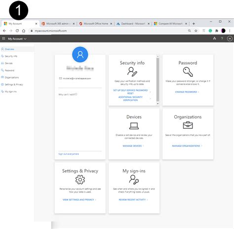Click the Security info card heading
This screenshot has width=234, height=229.
132,63
